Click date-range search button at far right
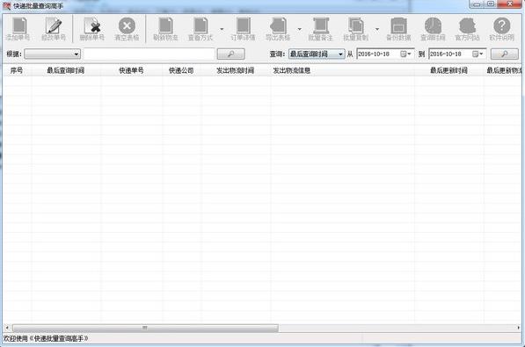Image resolution: width=525 pixels, height=347 pixels. (504, 54)
